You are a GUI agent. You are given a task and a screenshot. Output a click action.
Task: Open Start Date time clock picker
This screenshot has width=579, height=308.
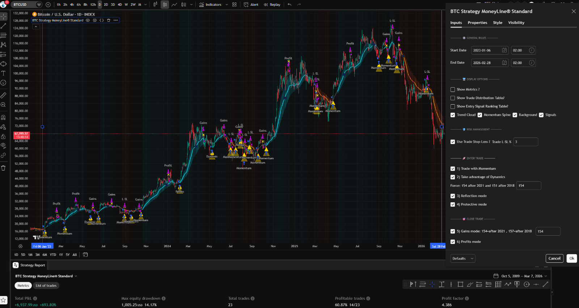(532, 50)
